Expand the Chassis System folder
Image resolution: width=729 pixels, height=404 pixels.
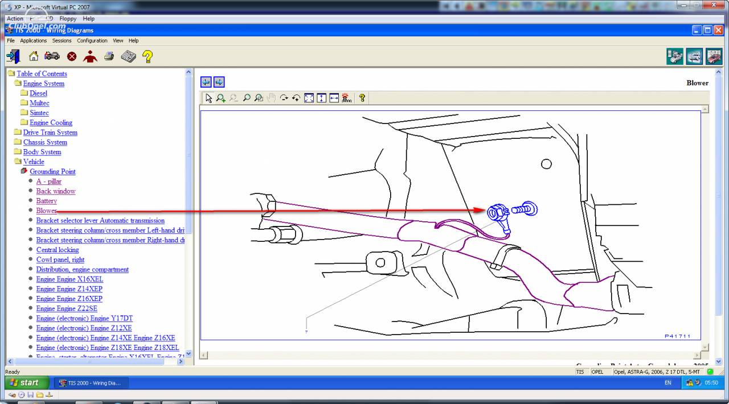(18, 142)
